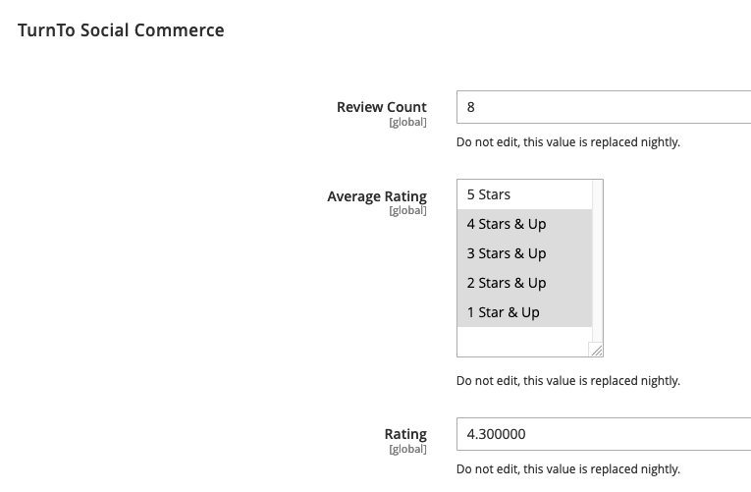Image resolution: width=751 pixels, height=492 pixels.
Task: Click the [global] scope under Rating
Action: (x=407, y=449)
